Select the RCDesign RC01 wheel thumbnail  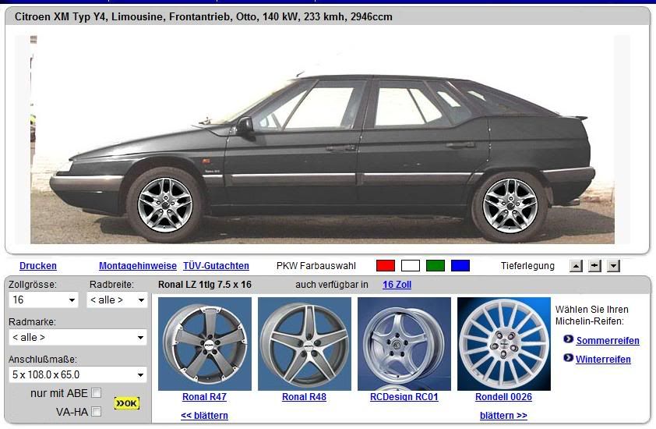click(404, 344)
